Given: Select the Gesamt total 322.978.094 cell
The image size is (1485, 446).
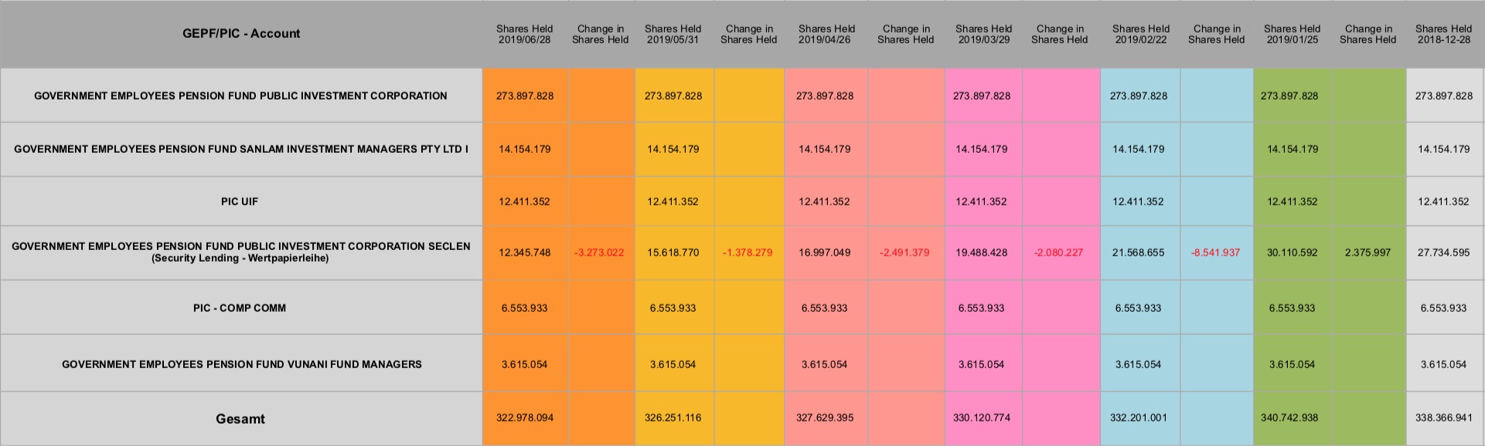Looking at the screenshot, I should [x=524, y=418].
